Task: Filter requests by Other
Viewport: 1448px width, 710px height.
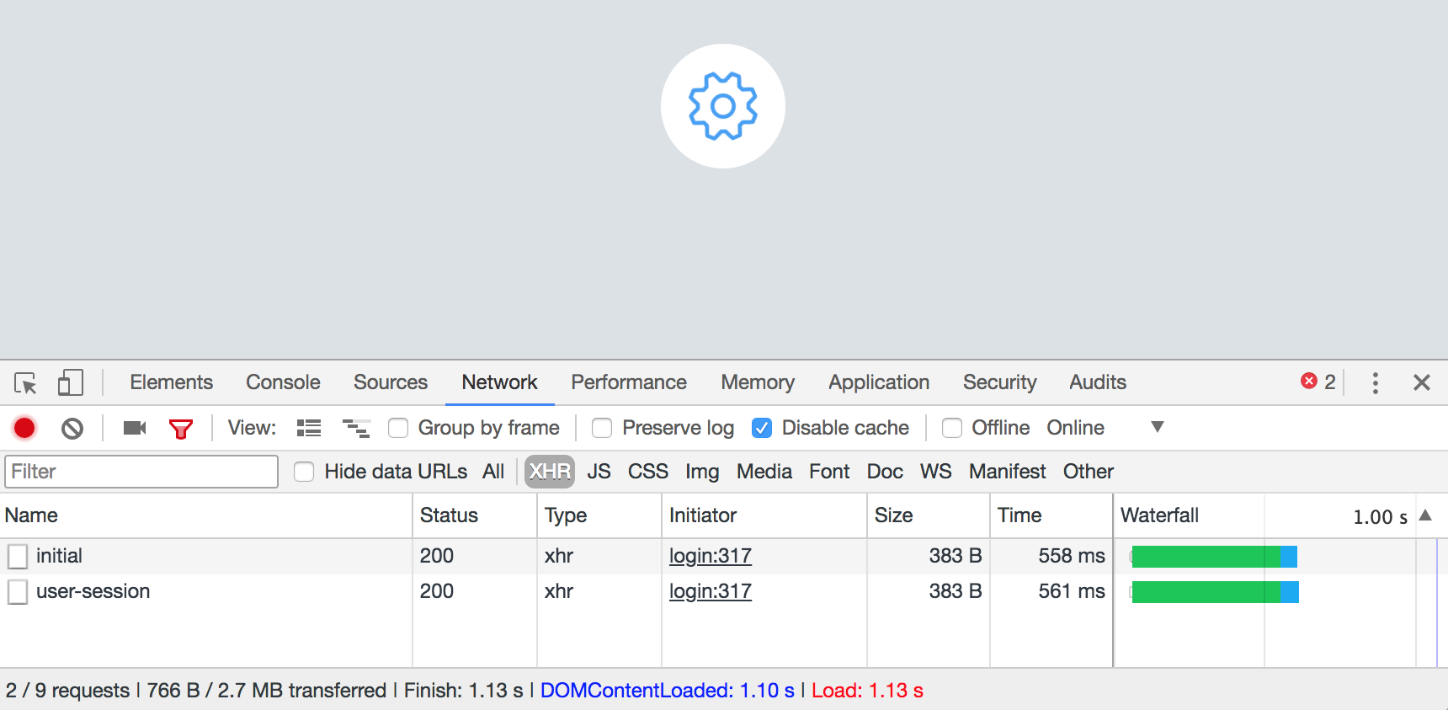Action: [1089, 472]
